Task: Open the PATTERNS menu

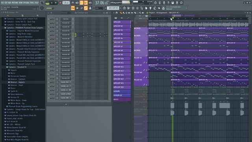Action: 15,3
